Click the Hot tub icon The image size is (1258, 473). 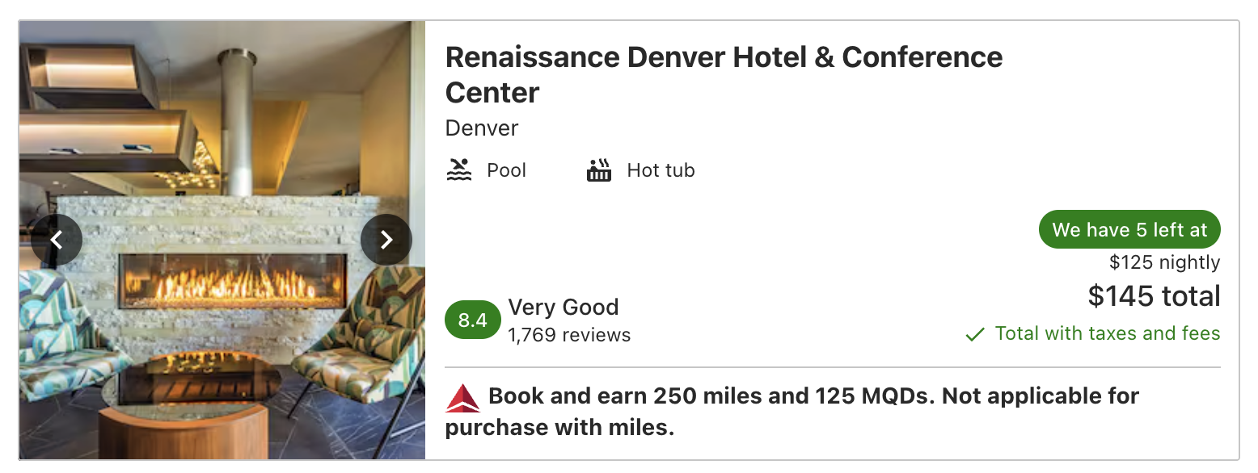tap(599, 170)
